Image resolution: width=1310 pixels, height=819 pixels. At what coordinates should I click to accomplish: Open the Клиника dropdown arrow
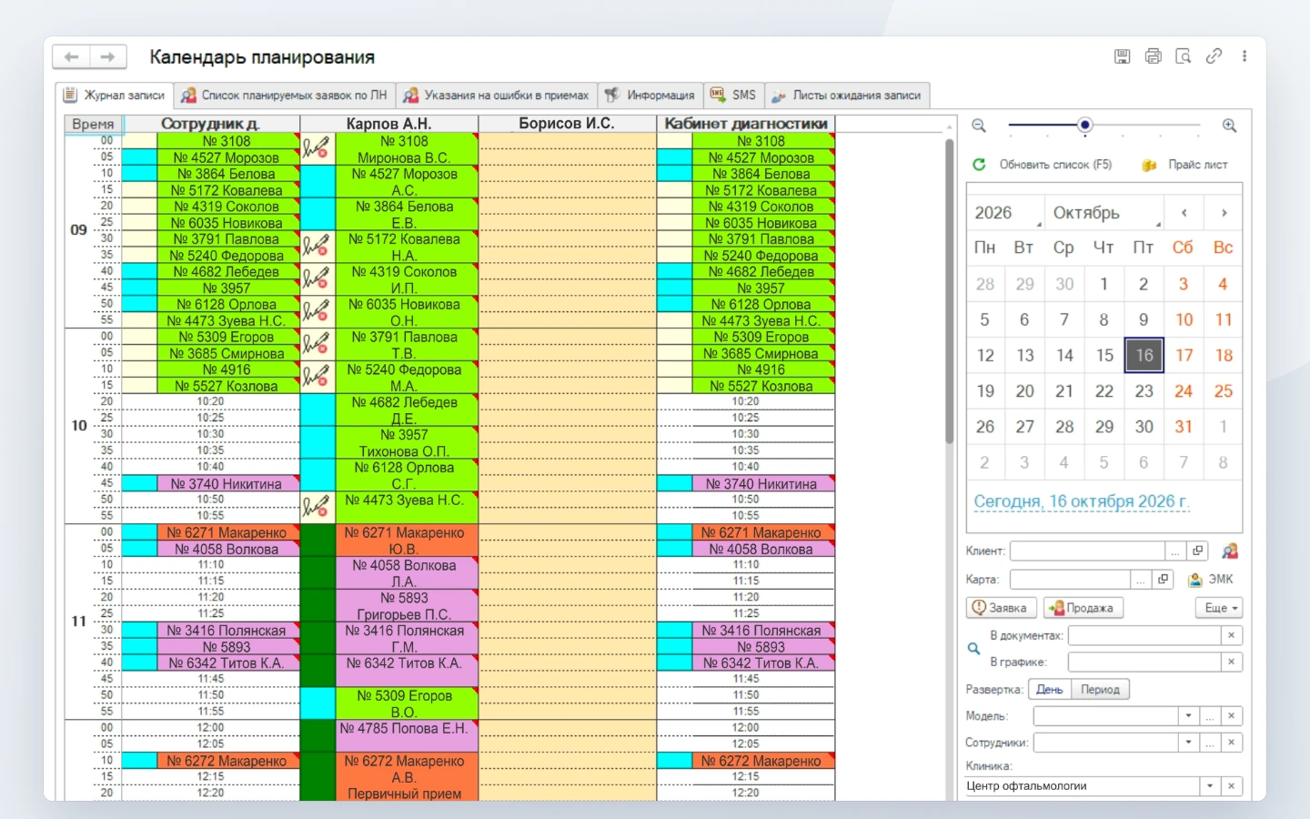[1210, 785]
